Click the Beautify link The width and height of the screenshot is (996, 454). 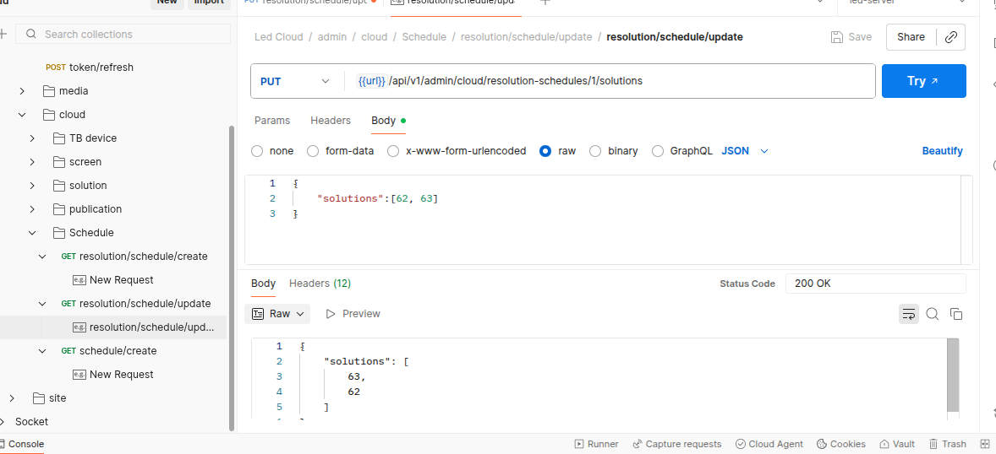pyautogui.click(x=942, y=151)
